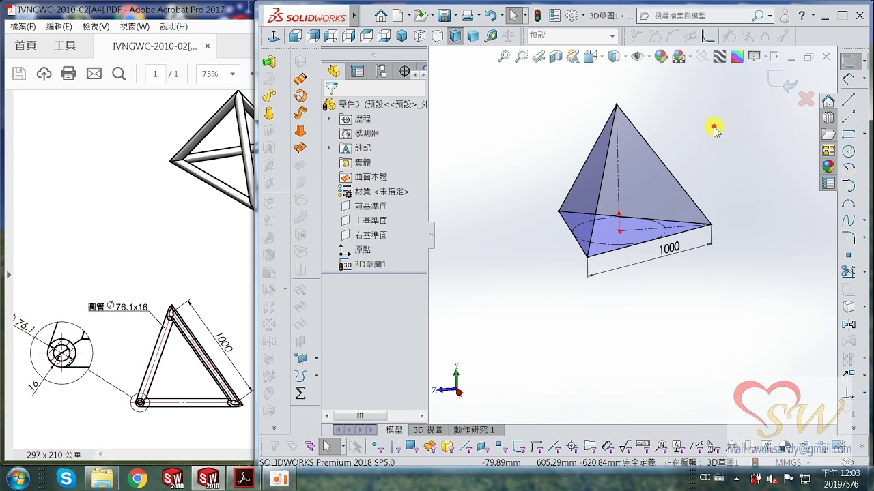
Task: Select 3D草圖1 in the feature tree
Action: pyautogui.click(x=370, y=264)
